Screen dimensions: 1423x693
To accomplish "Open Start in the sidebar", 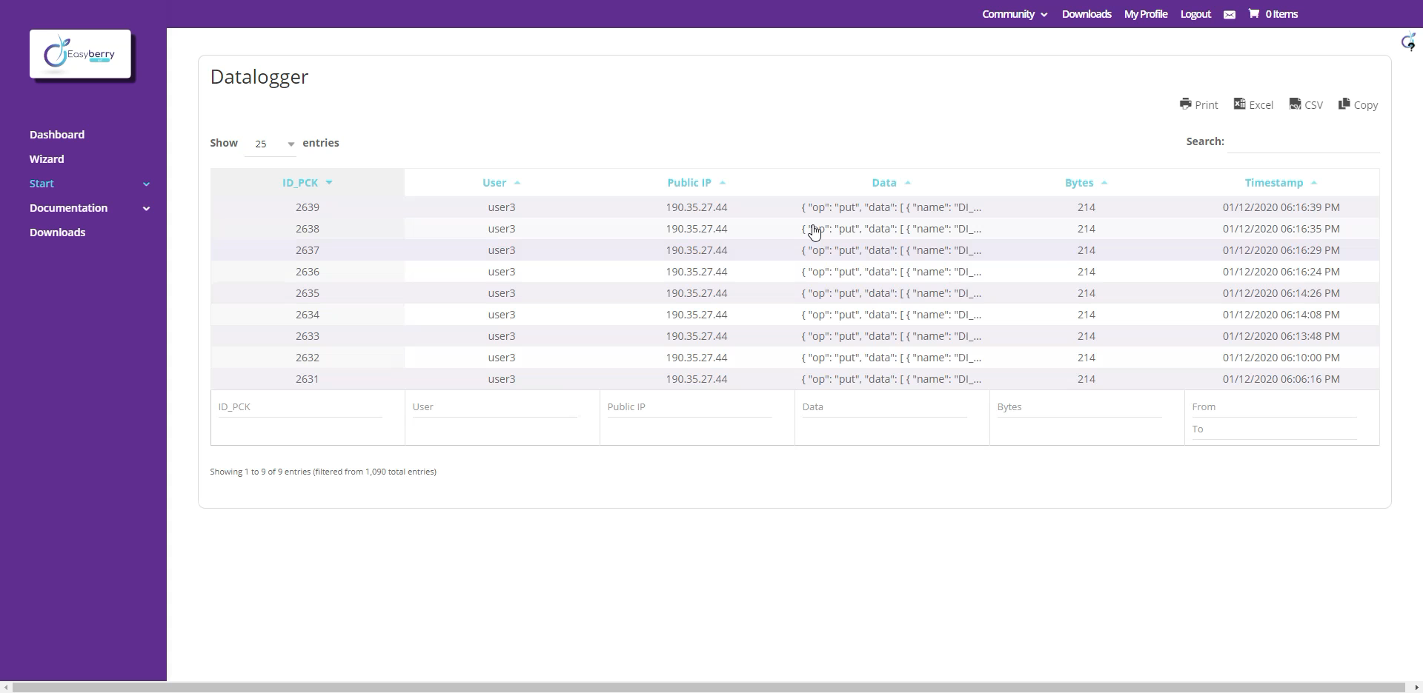I will pyautogui.click(x=42, y=184).
